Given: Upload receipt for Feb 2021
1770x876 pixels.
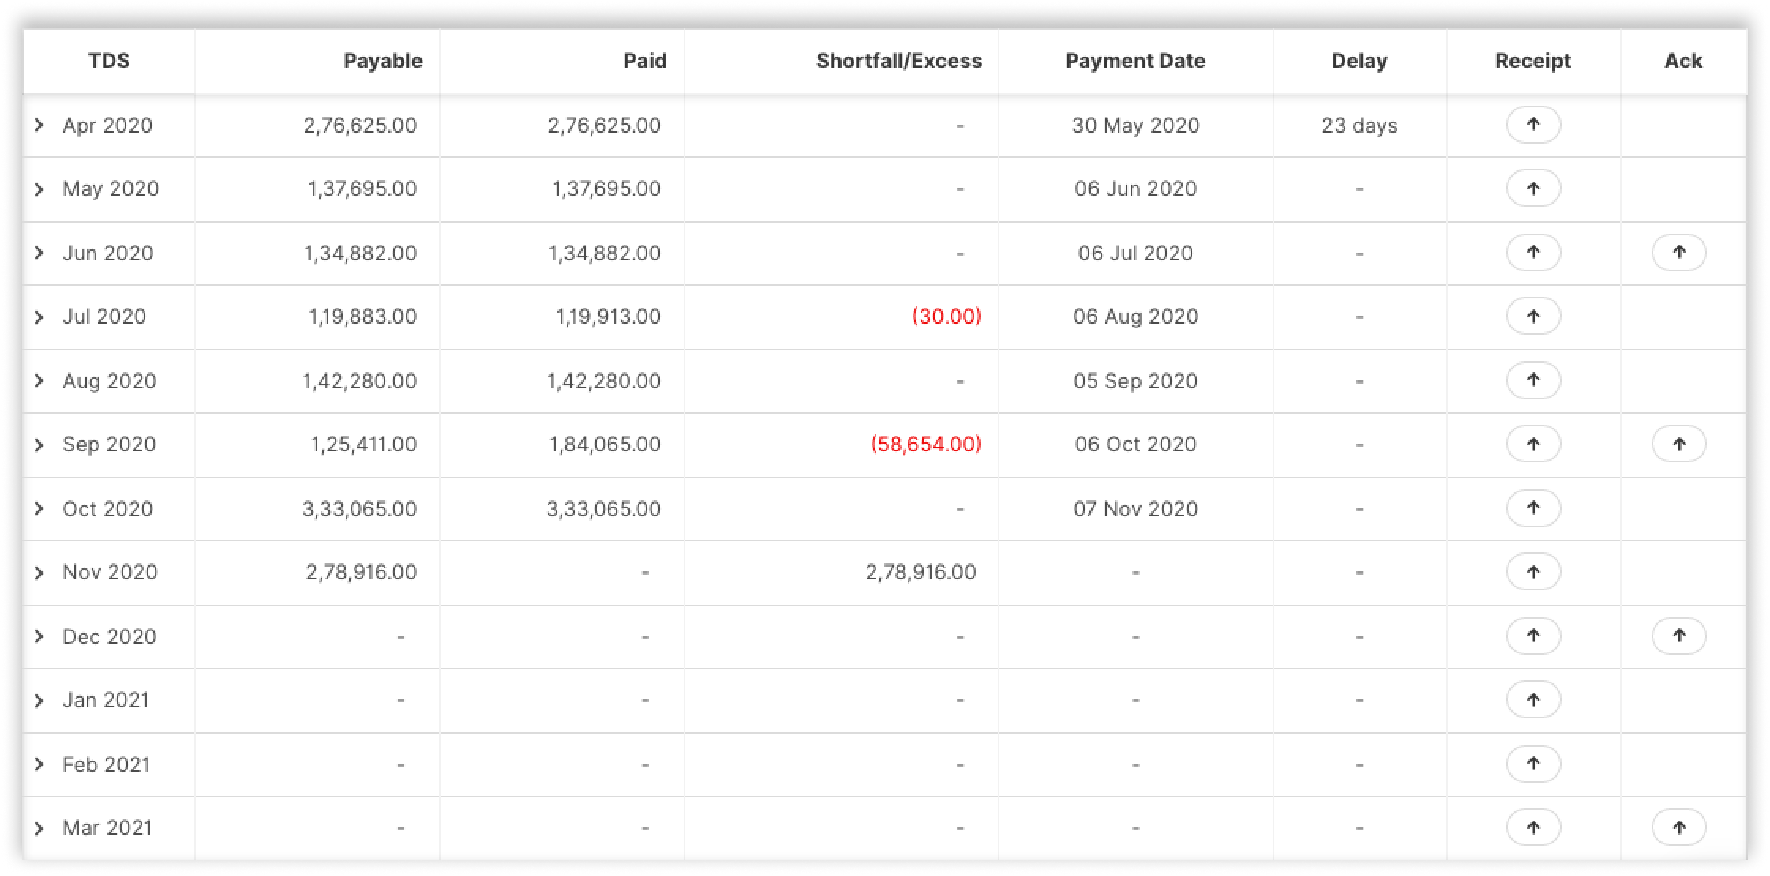Looking at the screenshot, I should pyautogui.click(x=1533, y=764).
